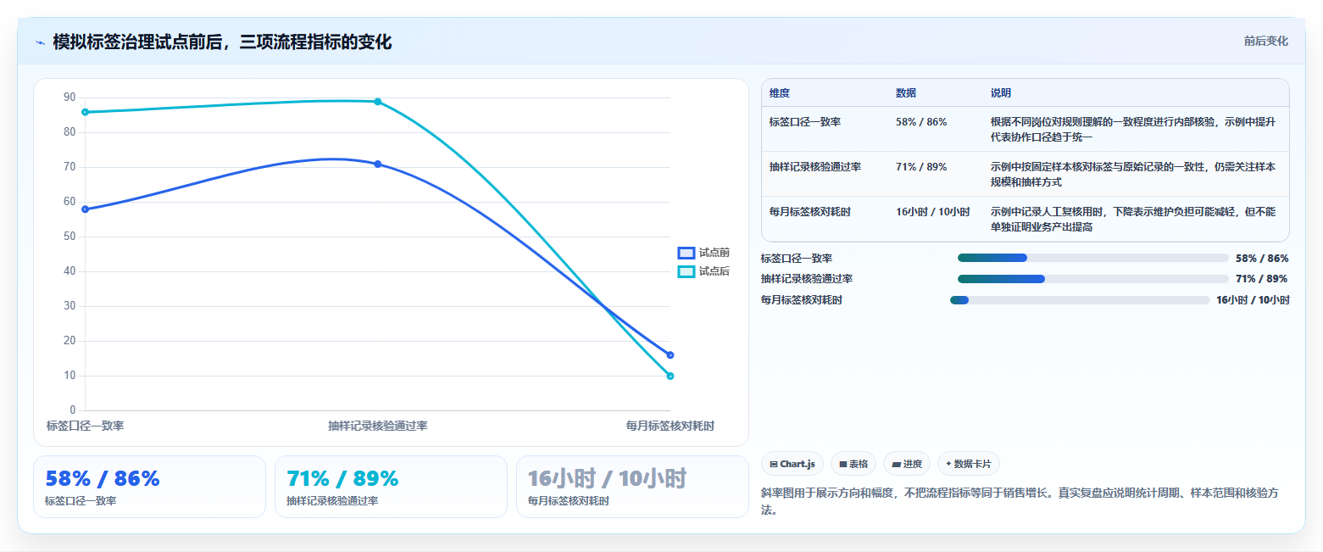This screenshot has width=1323, height=552.
Task: Click the 抽样记录核验通过率 progress row label
Action: 807,279
